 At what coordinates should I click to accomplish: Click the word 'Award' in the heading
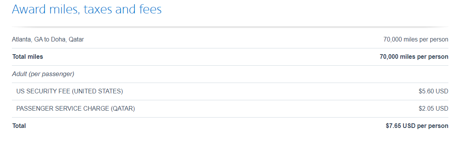point(30,9)
